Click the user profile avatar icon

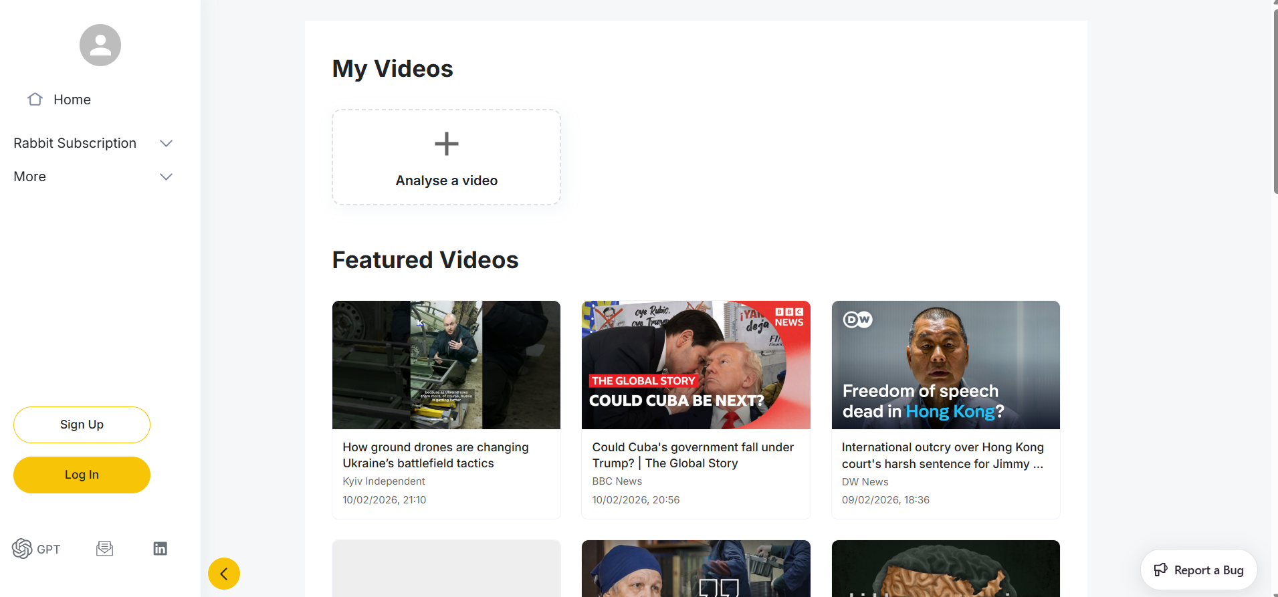(x=100, y=45)
